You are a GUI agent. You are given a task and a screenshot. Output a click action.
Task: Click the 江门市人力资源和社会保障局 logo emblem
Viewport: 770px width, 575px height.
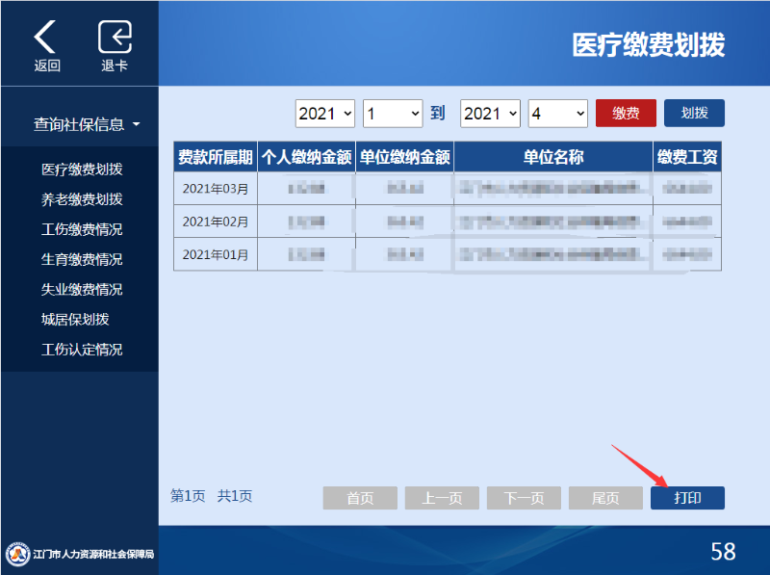[17, 554]
